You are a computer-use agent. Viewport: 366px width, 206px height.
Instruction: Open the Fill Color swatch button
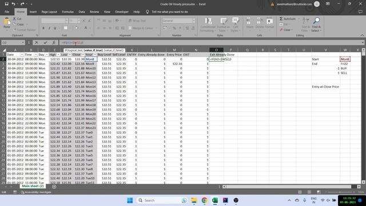[77, 28]
